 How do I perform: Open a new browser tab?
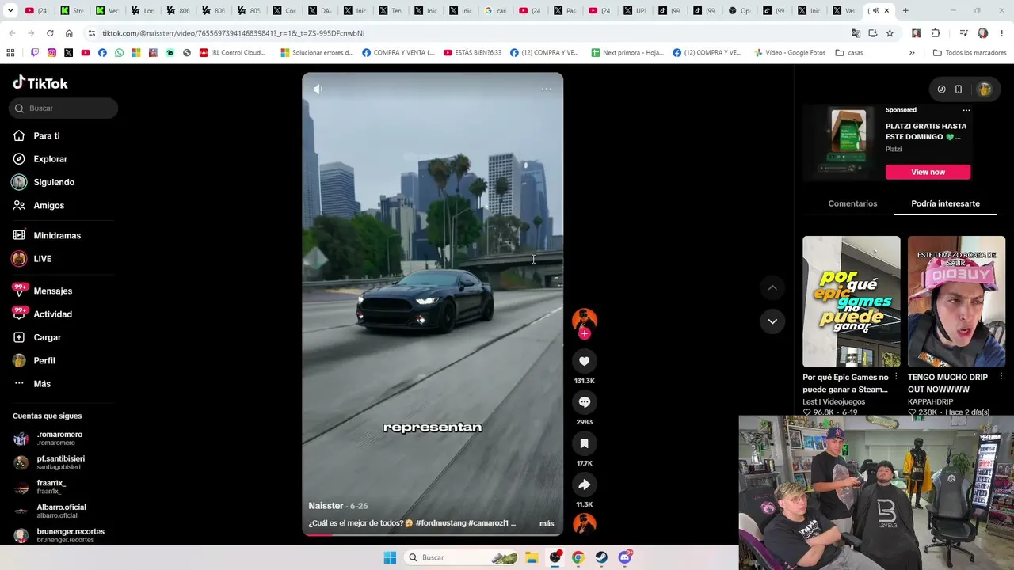point(905,11)
